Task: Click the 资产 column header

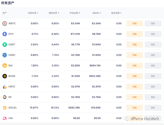Action: tap(4, 13)
